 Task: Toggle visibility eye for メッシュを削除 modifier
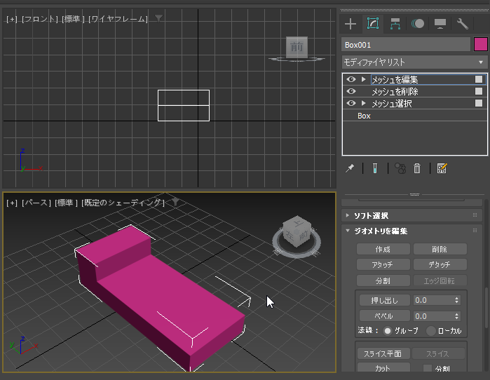click(x=351, y=91)
